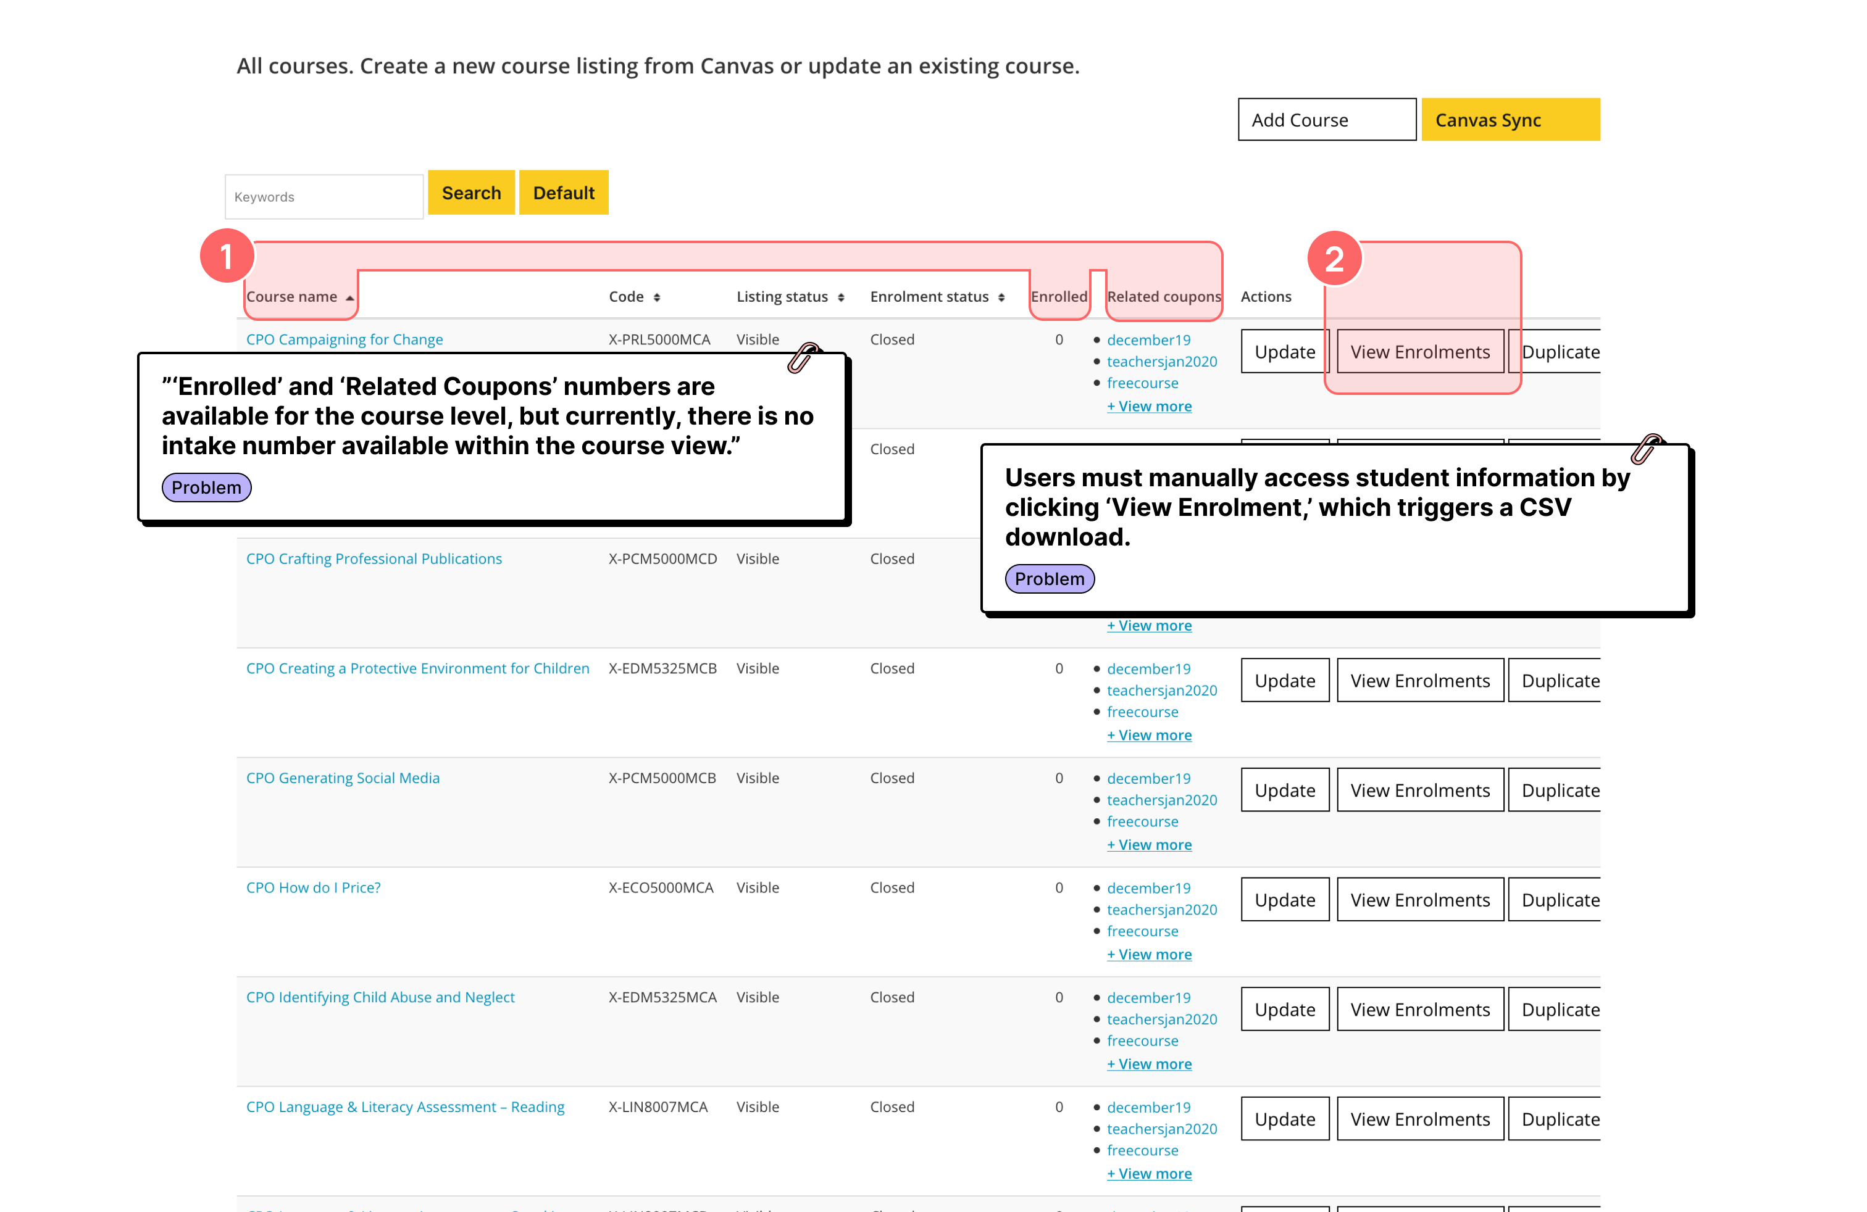Click the Course name sort arrow
1867x1212 pixels.
click(x=349, y=297)
